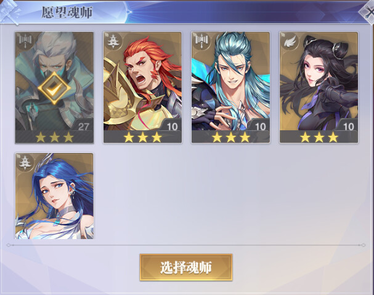This screenshot has height=295, width=374.
Task: Select the teal long-haired male hero card
Action: point(230,87)
